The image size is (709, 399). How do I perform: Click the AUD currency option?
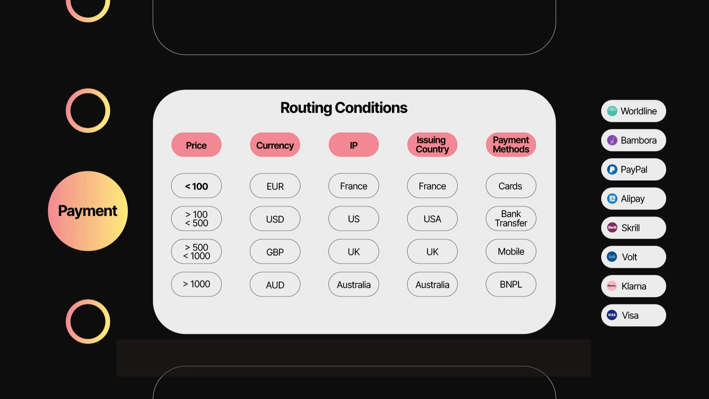point(275,284)
